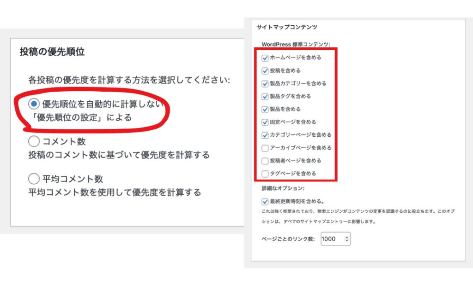
Task: Uncheck 'カテゴリーページを含める' checkbox
Action: [x=265, y=135]
